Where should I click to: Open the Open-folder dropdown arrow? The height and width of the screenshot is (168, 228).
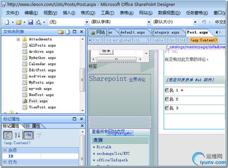pos(24,22)
